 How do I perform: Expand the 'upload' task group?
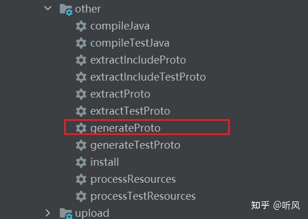point(48,213)
